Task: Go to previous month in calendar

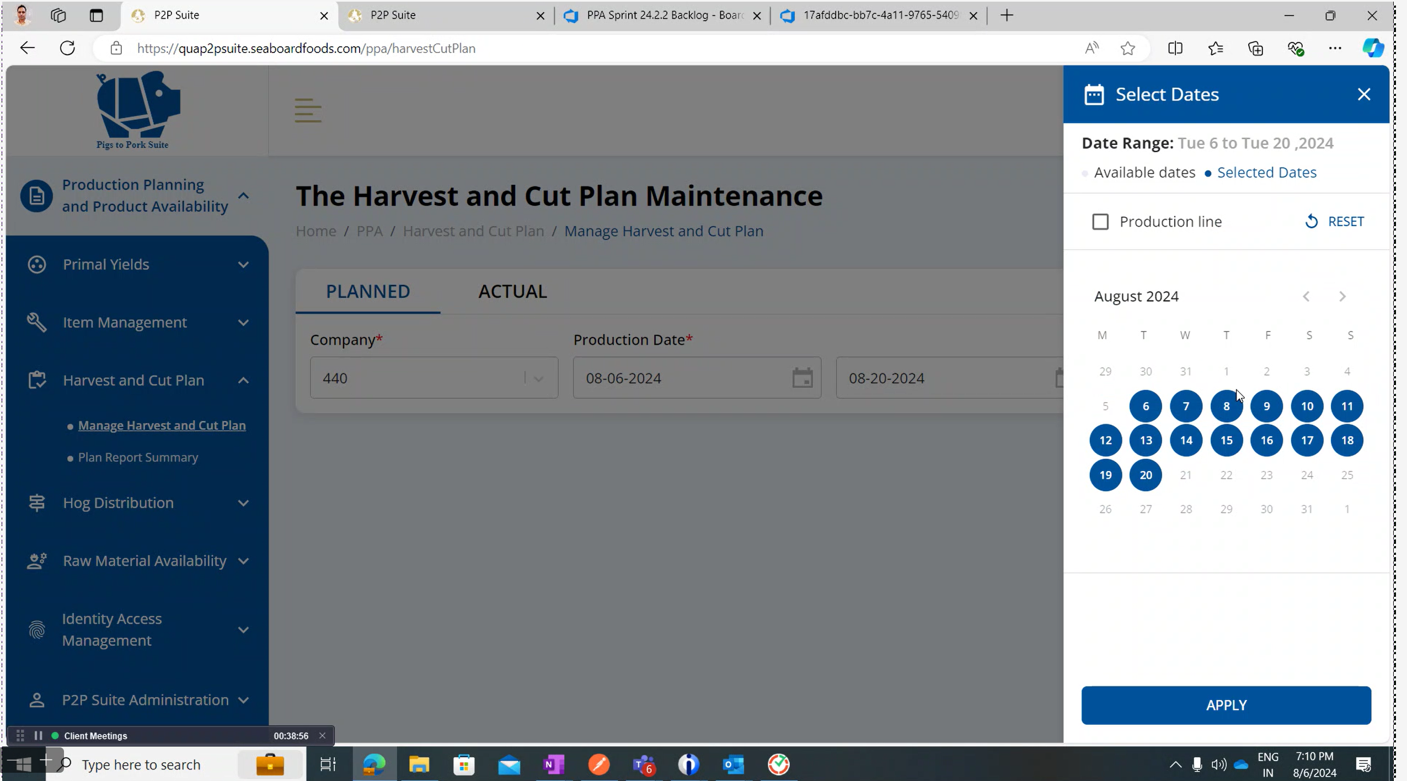Action: point(1306,297)
